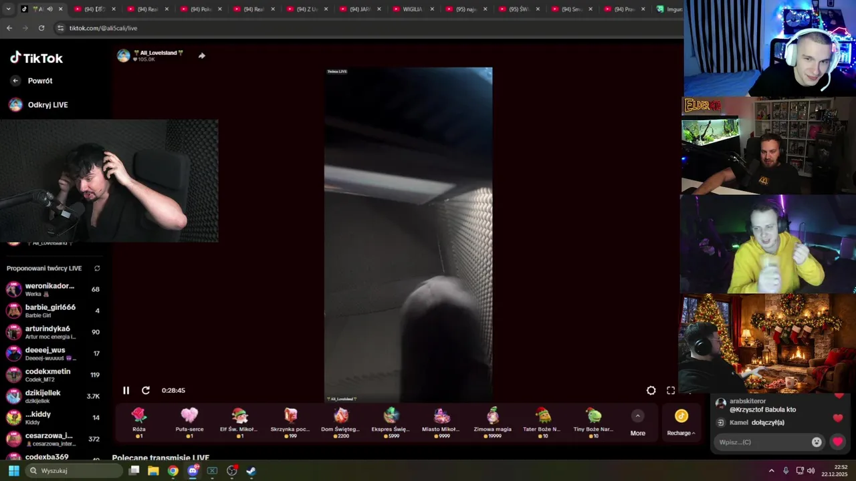Pause the TikTok live stream

[x=126, y=390]
